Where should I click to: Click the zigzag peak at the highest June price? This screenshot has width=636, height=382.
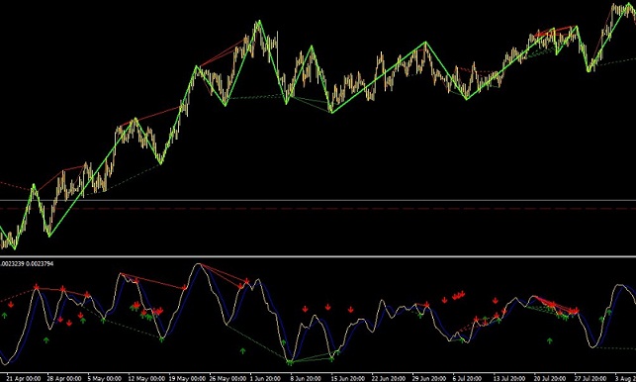pos(258,21)
